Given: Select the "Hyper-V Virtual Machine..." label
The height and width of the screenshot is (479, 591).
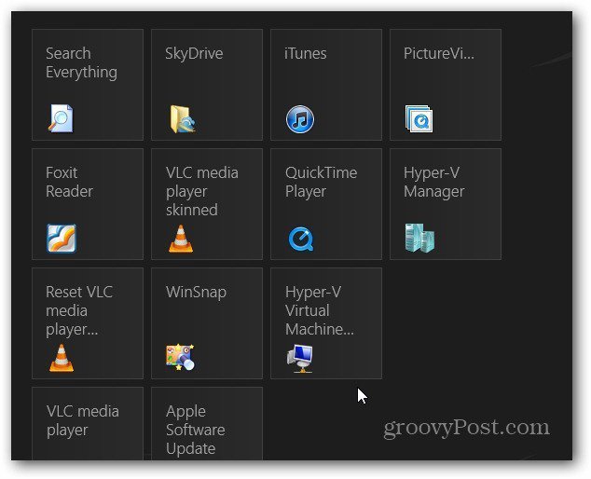Looking at the screenshot, I should [320, 310].
